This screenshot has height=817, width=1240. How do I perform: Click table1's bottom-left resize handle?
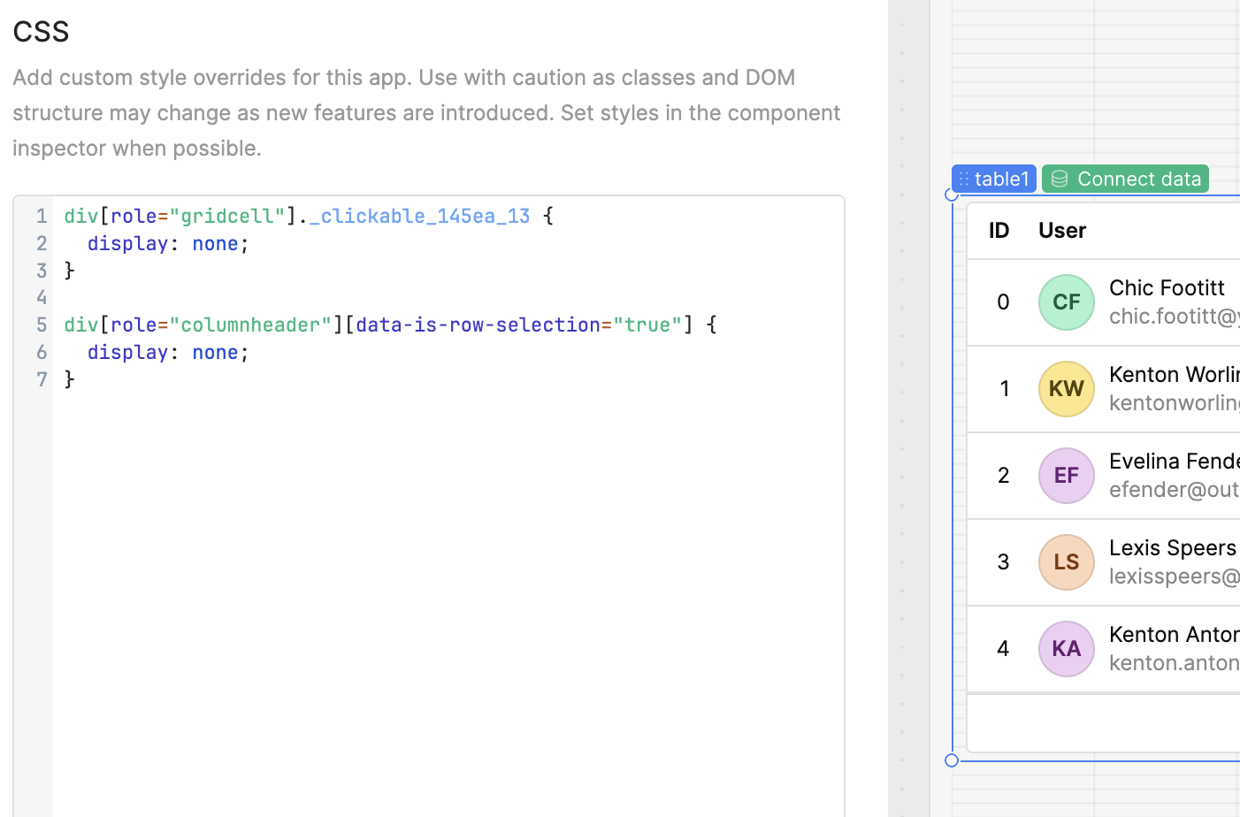(952, 760)
